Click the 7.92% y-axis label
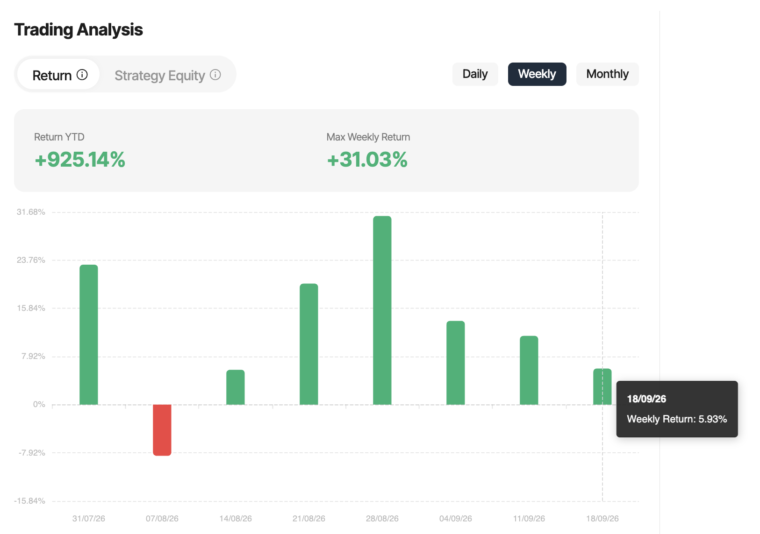This screenshot has width=760, height=534. pyautogui.click(x=33, y=356)
